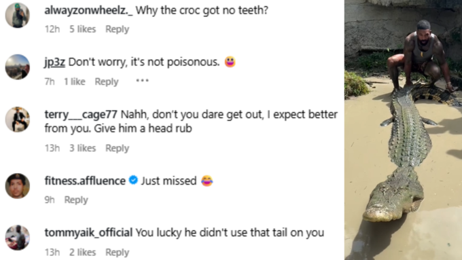Viewport: 462px width, 260px height.
Task: Open fitness.affluence profile avatar
Action: coord(18,186)
